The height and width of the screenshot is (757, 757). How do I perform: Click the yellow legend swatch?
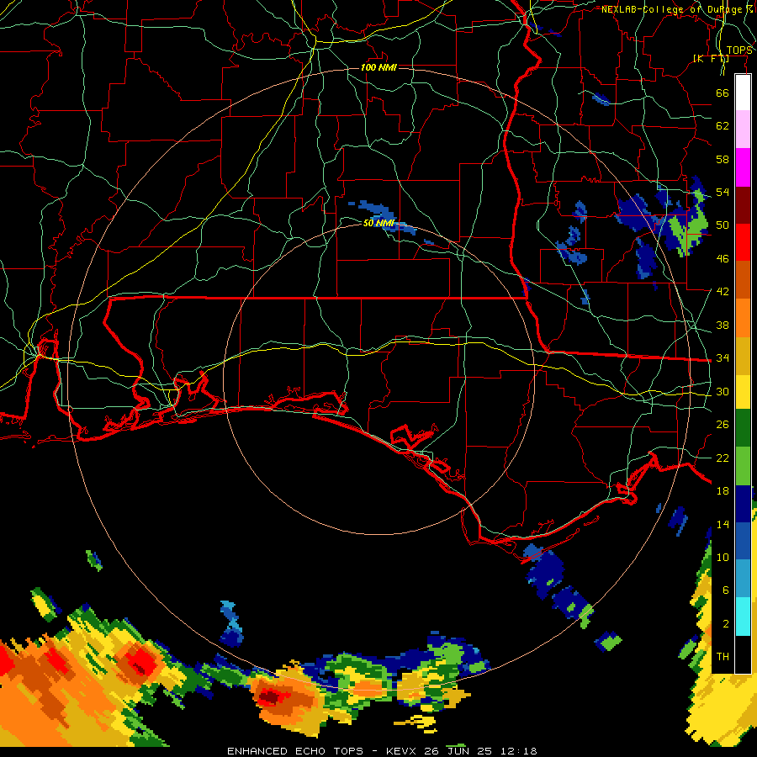coord(743,391)
